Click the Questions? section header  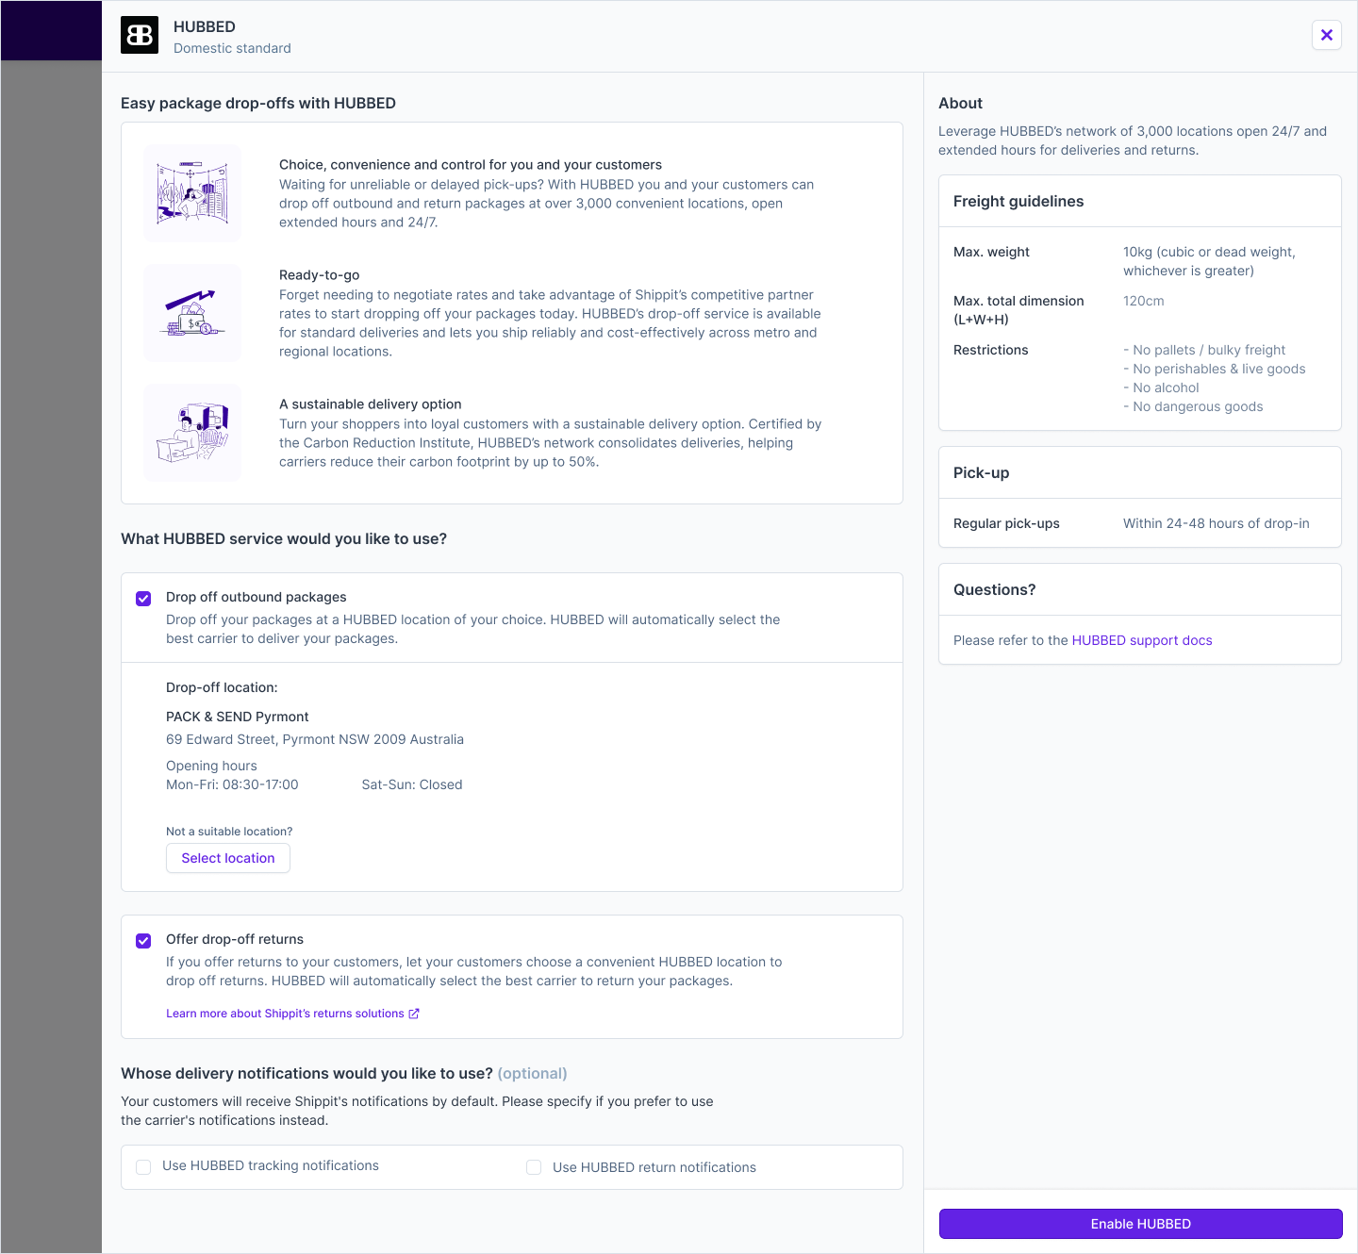tap(994, 589)
